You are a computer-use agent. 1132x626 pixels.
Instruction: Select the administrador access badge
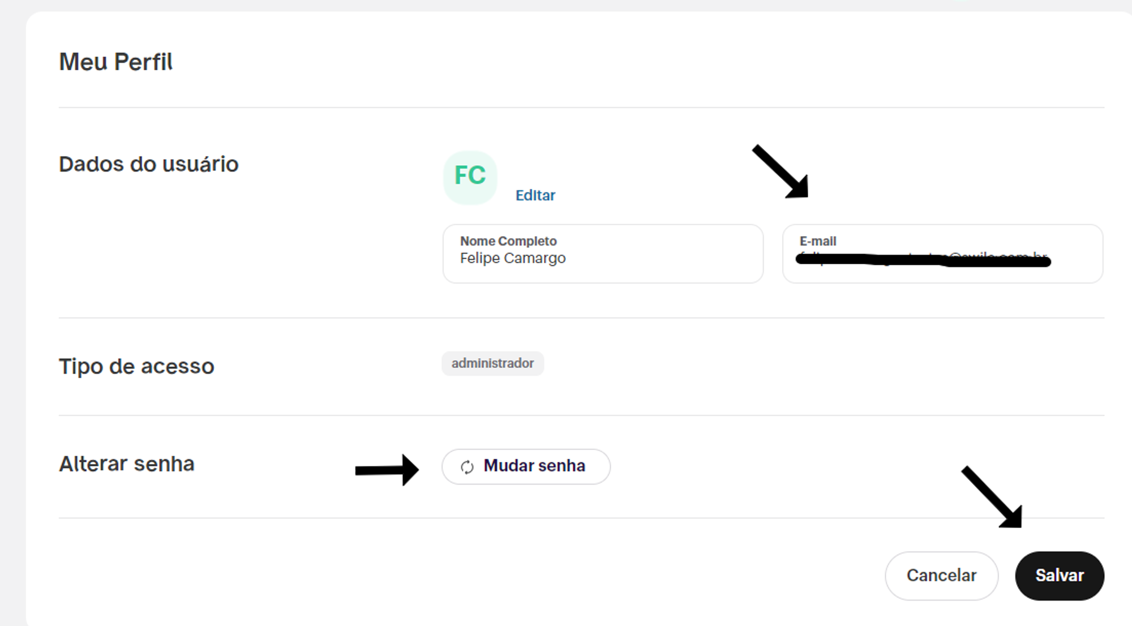coord(492,363)
